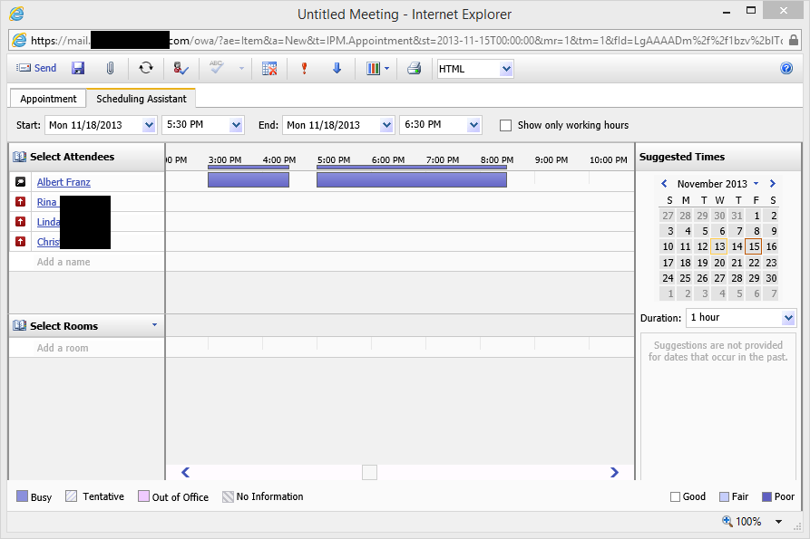Set low importance with the blue down arrow
The height and width of the screenshot is (539, 810).
coord(337,68)
